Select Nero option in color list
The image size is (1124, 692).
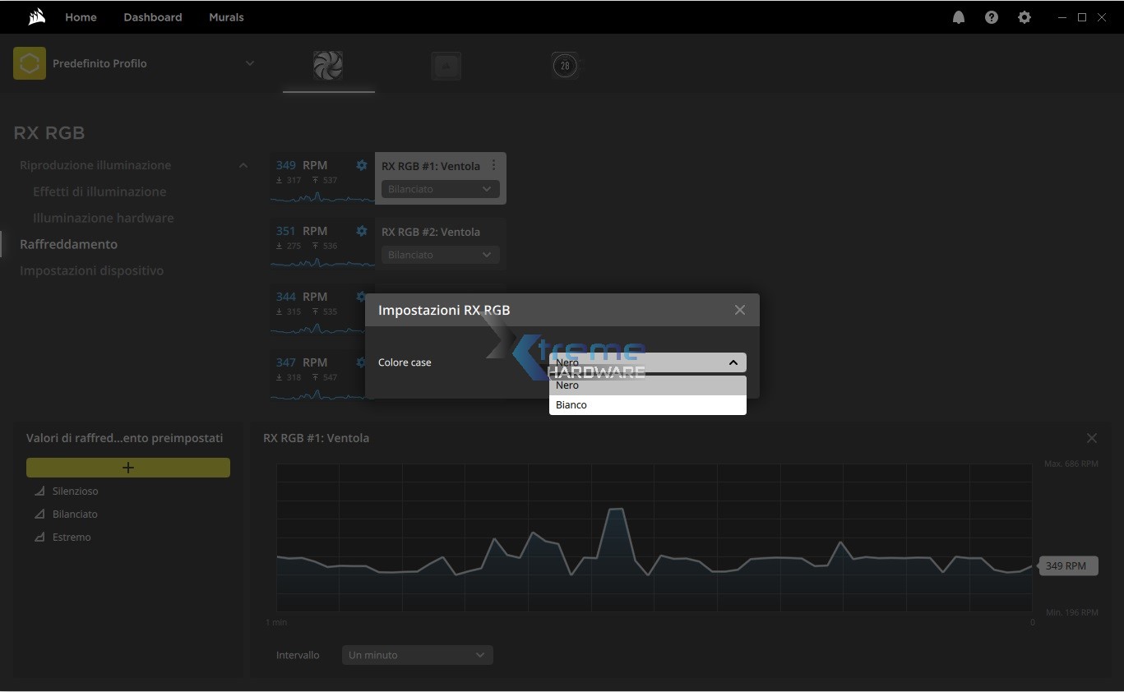coord(647,385)
